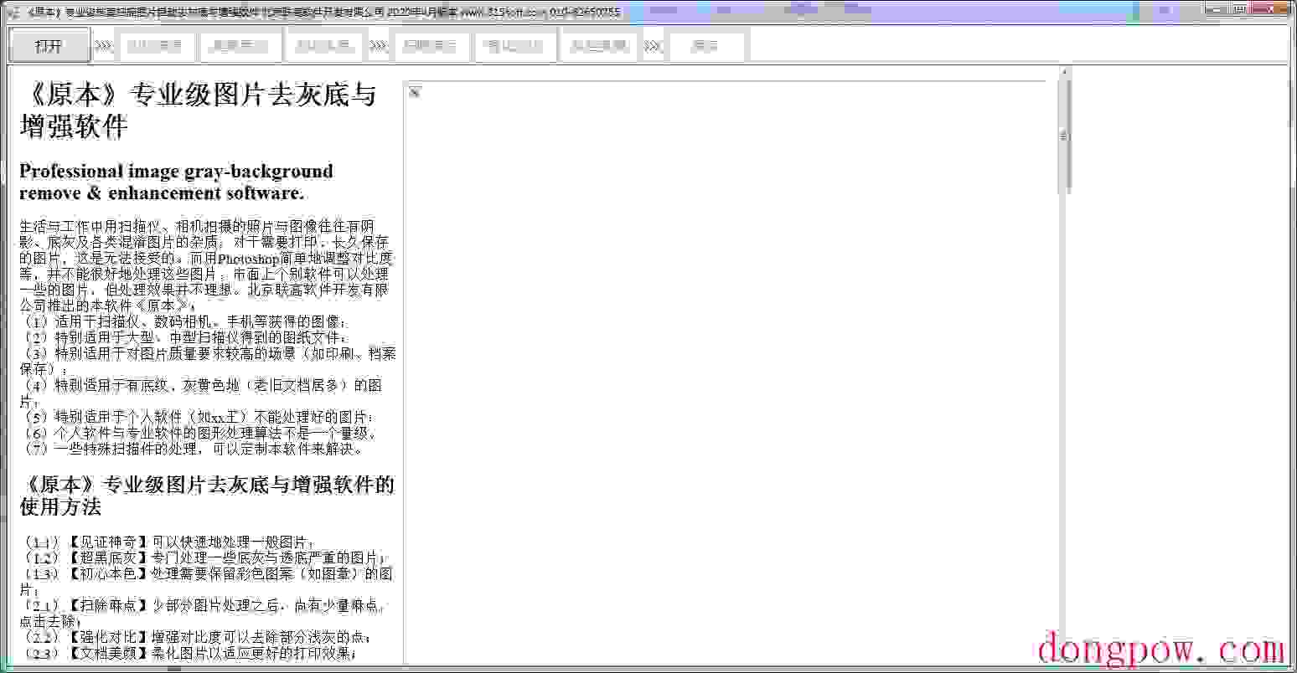Click the line '（5）特别适用于个人软件'
The image size is (1297, 673).
[x=198, y=417]
